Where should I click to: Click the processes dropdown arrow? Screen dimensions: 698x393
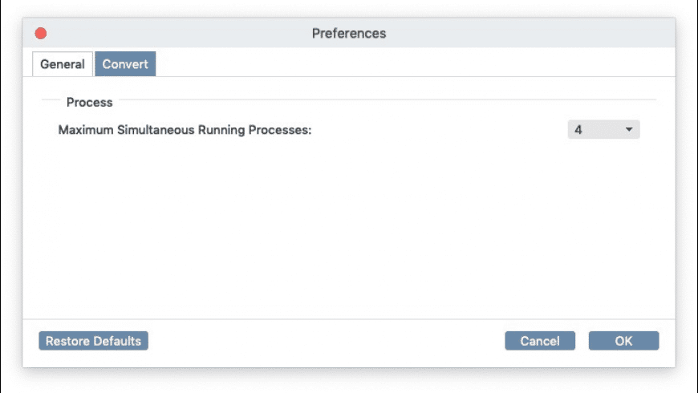(629, 129)
